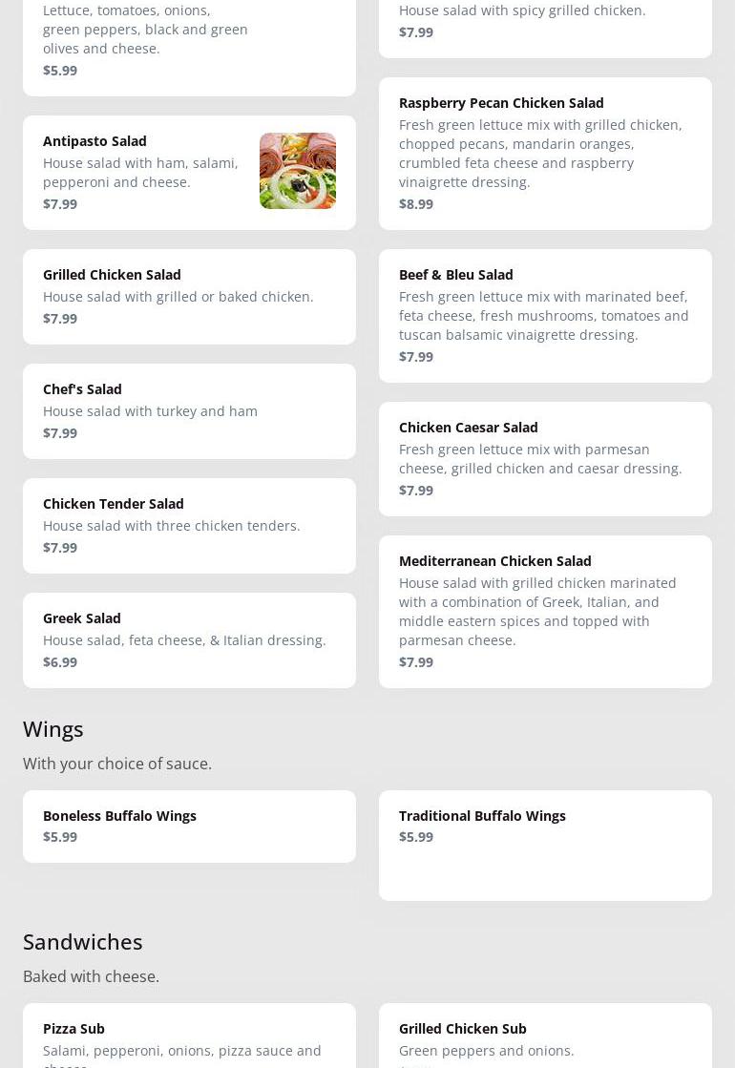Screen dimensions: 735x1068
Task: Select Traditional Buffalo Wings item
Action: tap(545, 846)
